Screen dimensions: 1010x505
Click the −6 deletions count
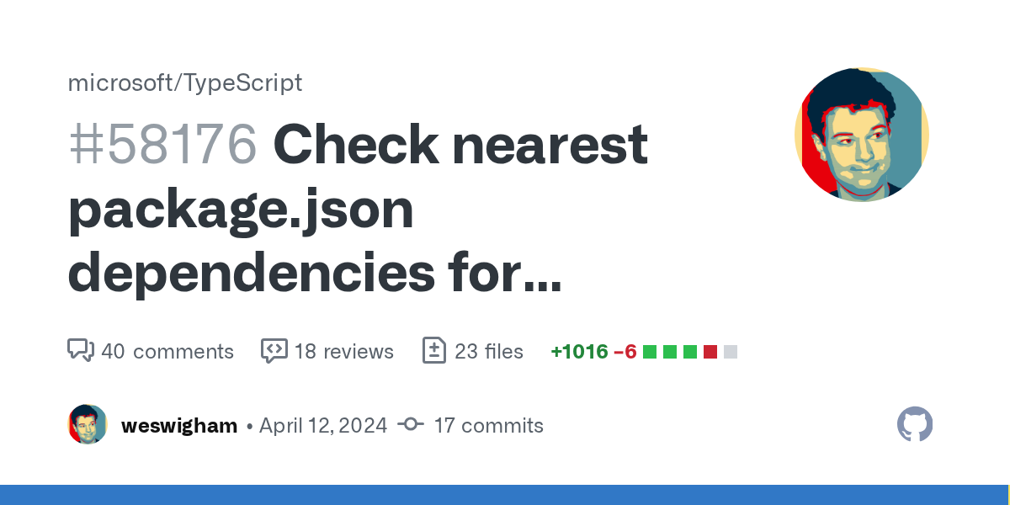(x=625, y=351)
